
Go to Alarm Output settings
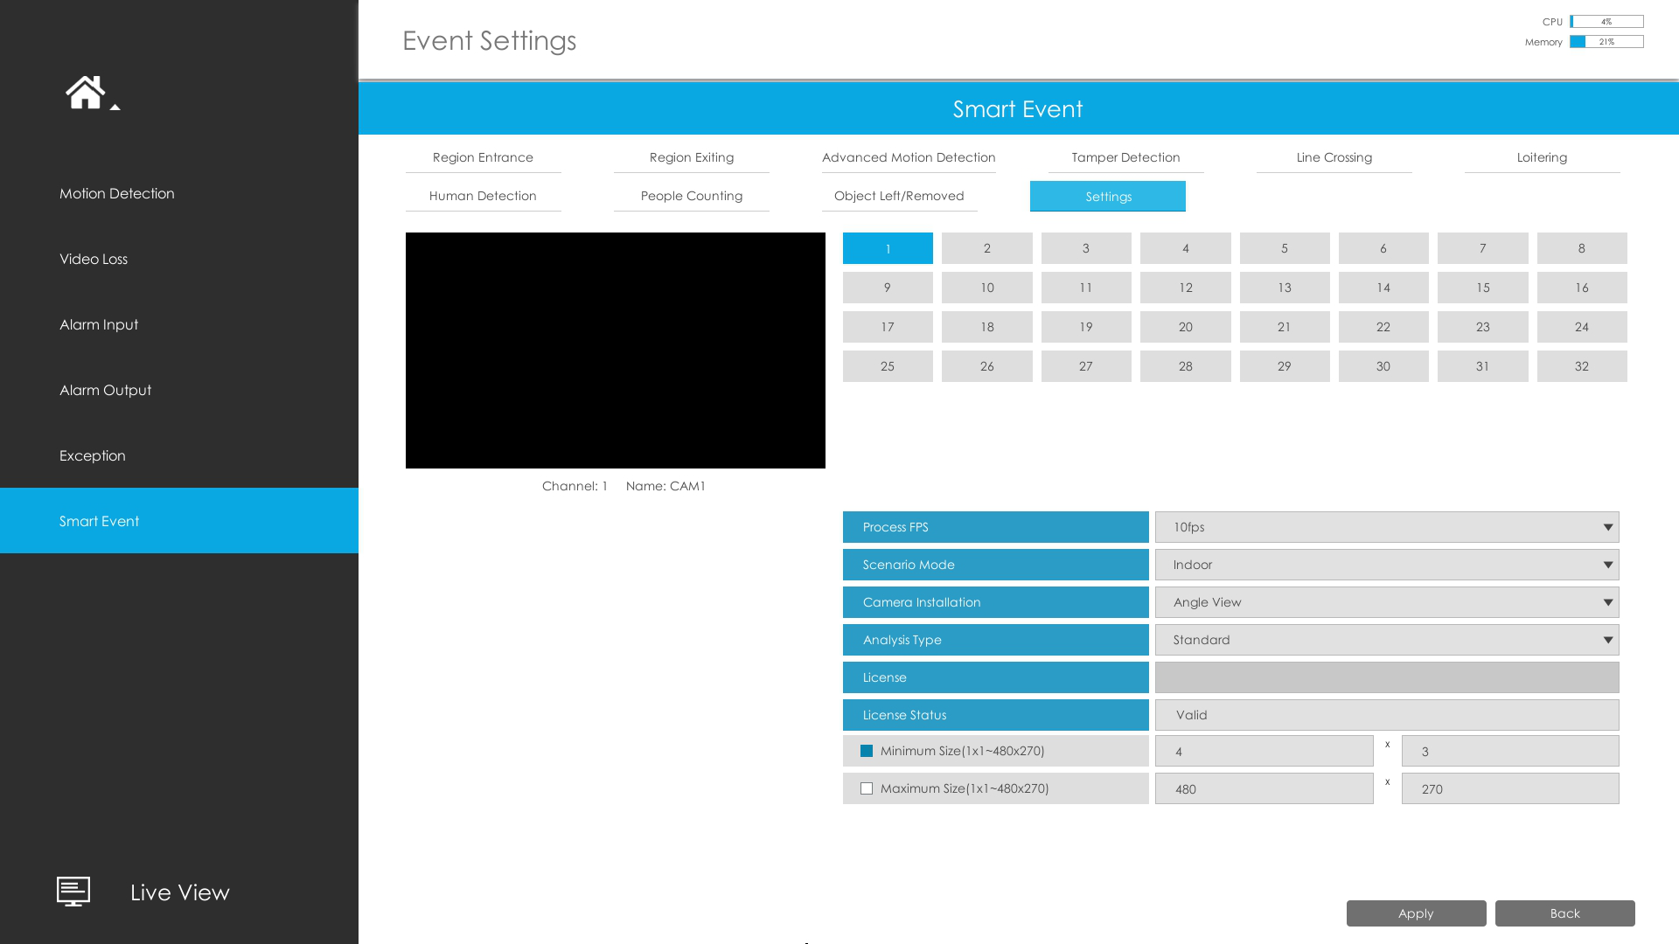click(105, 390)
